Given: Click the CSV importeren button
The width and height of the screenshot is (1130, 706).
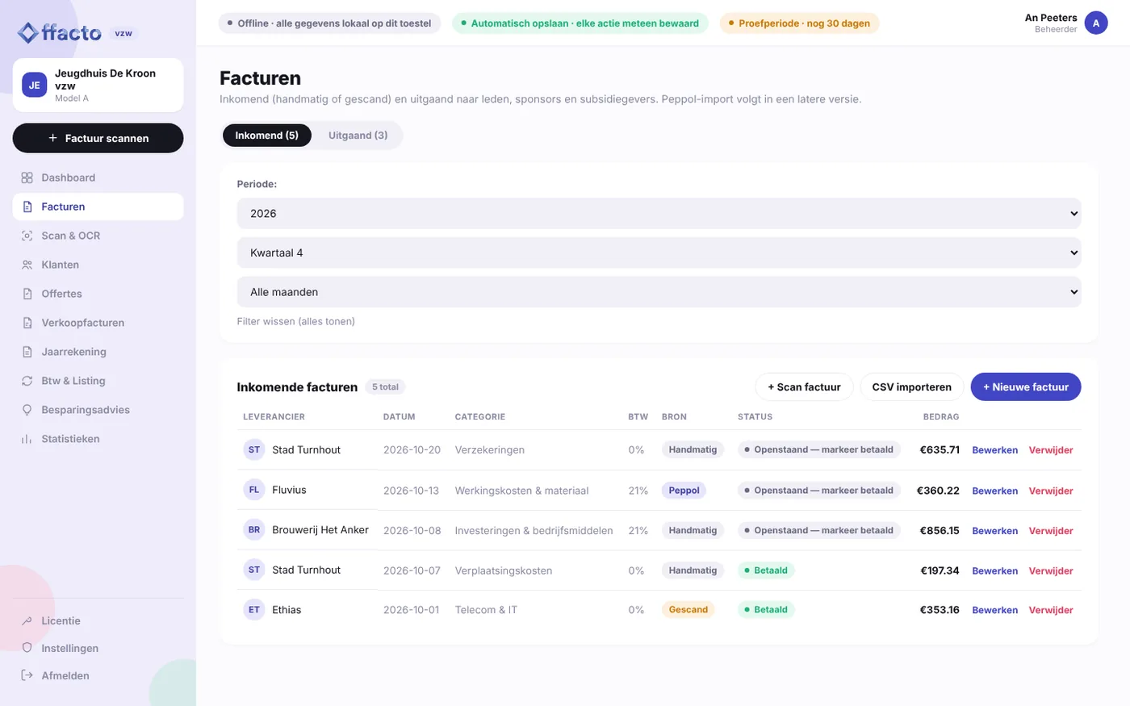Looking at the screenshot, I should (912, 387).
